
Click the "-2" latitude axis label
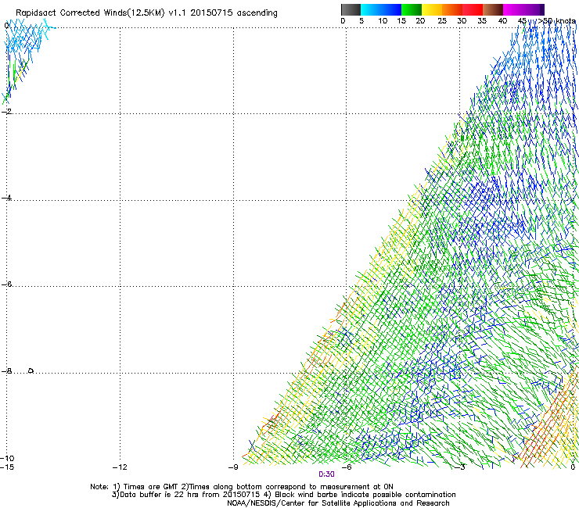[x=6, y=111]
